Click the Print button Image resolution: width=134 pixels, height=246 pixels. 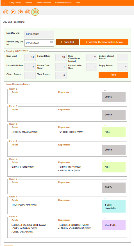pos(113,75)
